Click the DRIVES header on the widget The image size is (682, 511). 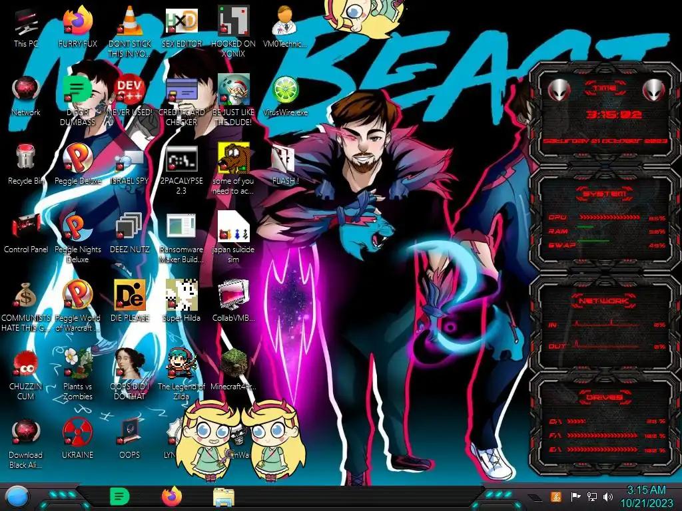click(605, 397)
